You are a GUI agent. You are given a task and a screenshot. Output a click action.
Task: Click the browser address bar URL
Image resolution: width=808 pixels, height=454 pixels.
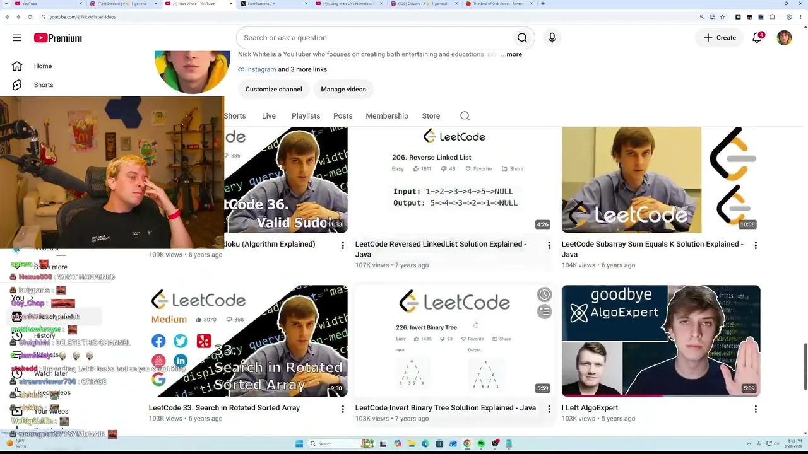(82, 17)
